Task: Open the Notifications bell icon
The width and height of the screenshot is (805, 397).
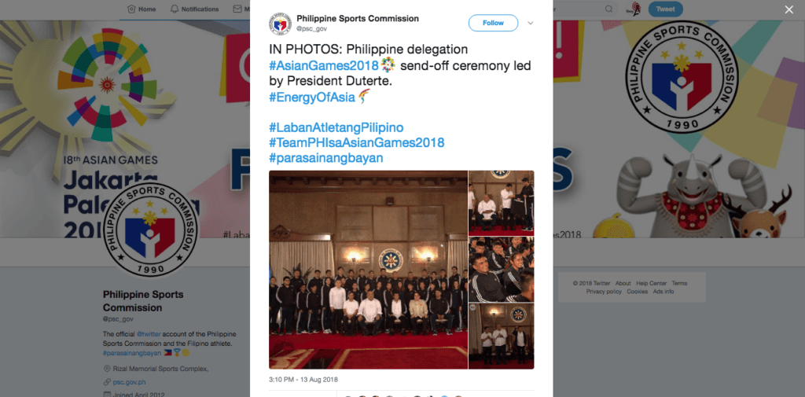Action: [175, 9]
